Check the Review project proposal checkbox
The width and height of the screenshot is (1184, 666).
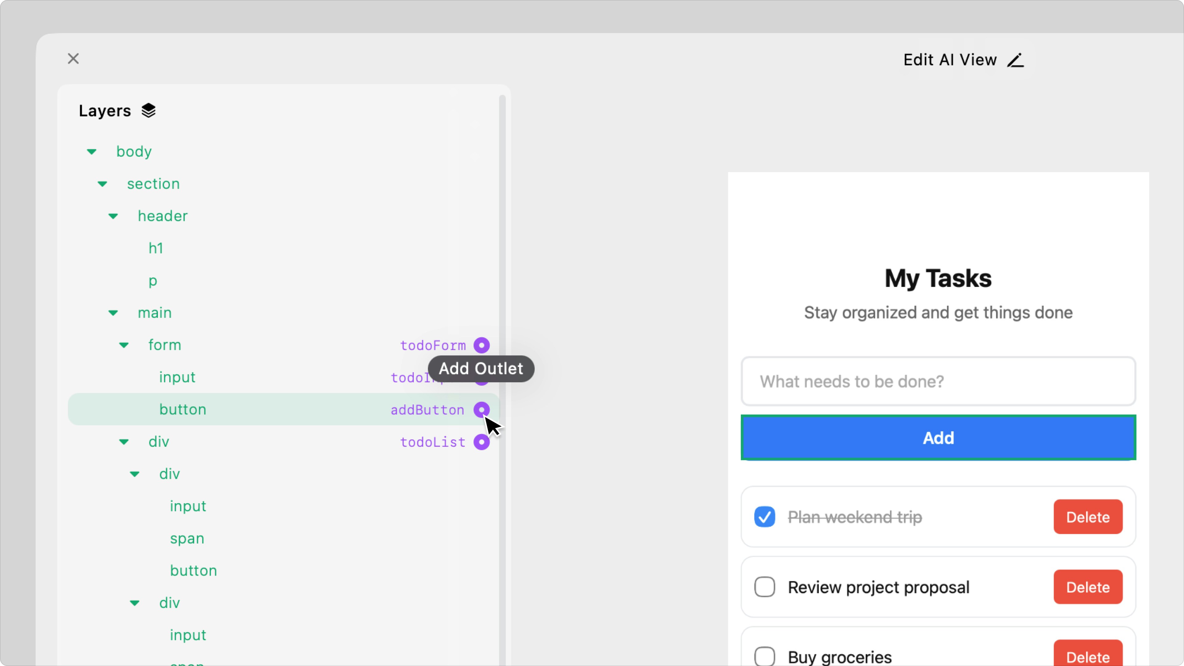[x=764, y=587]
